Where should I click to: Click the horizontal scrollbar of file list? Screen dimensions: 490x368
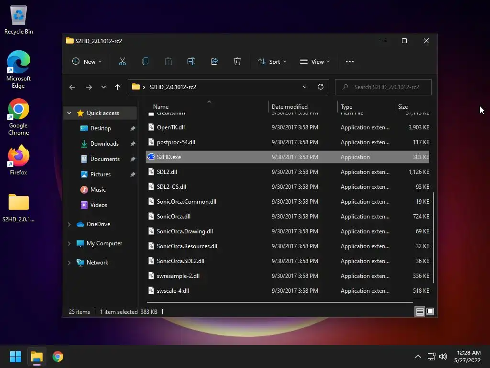tap(279, 302)
